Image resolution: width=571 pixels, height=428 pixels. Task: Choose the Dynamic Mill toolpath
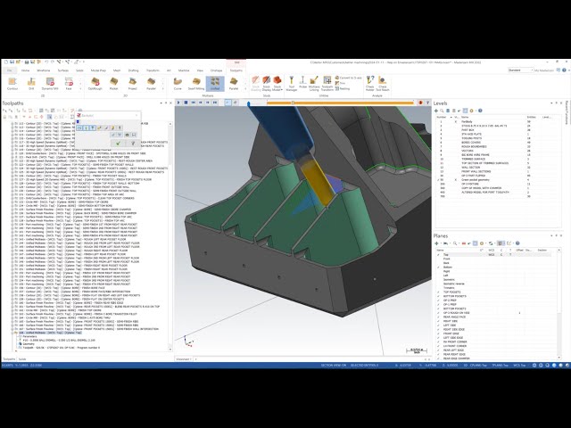[x=50, y=83]
